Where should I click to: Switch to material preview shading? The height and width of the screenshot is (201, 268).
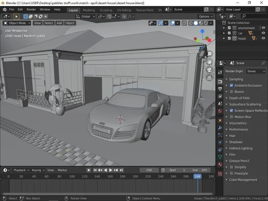point(201,23)
